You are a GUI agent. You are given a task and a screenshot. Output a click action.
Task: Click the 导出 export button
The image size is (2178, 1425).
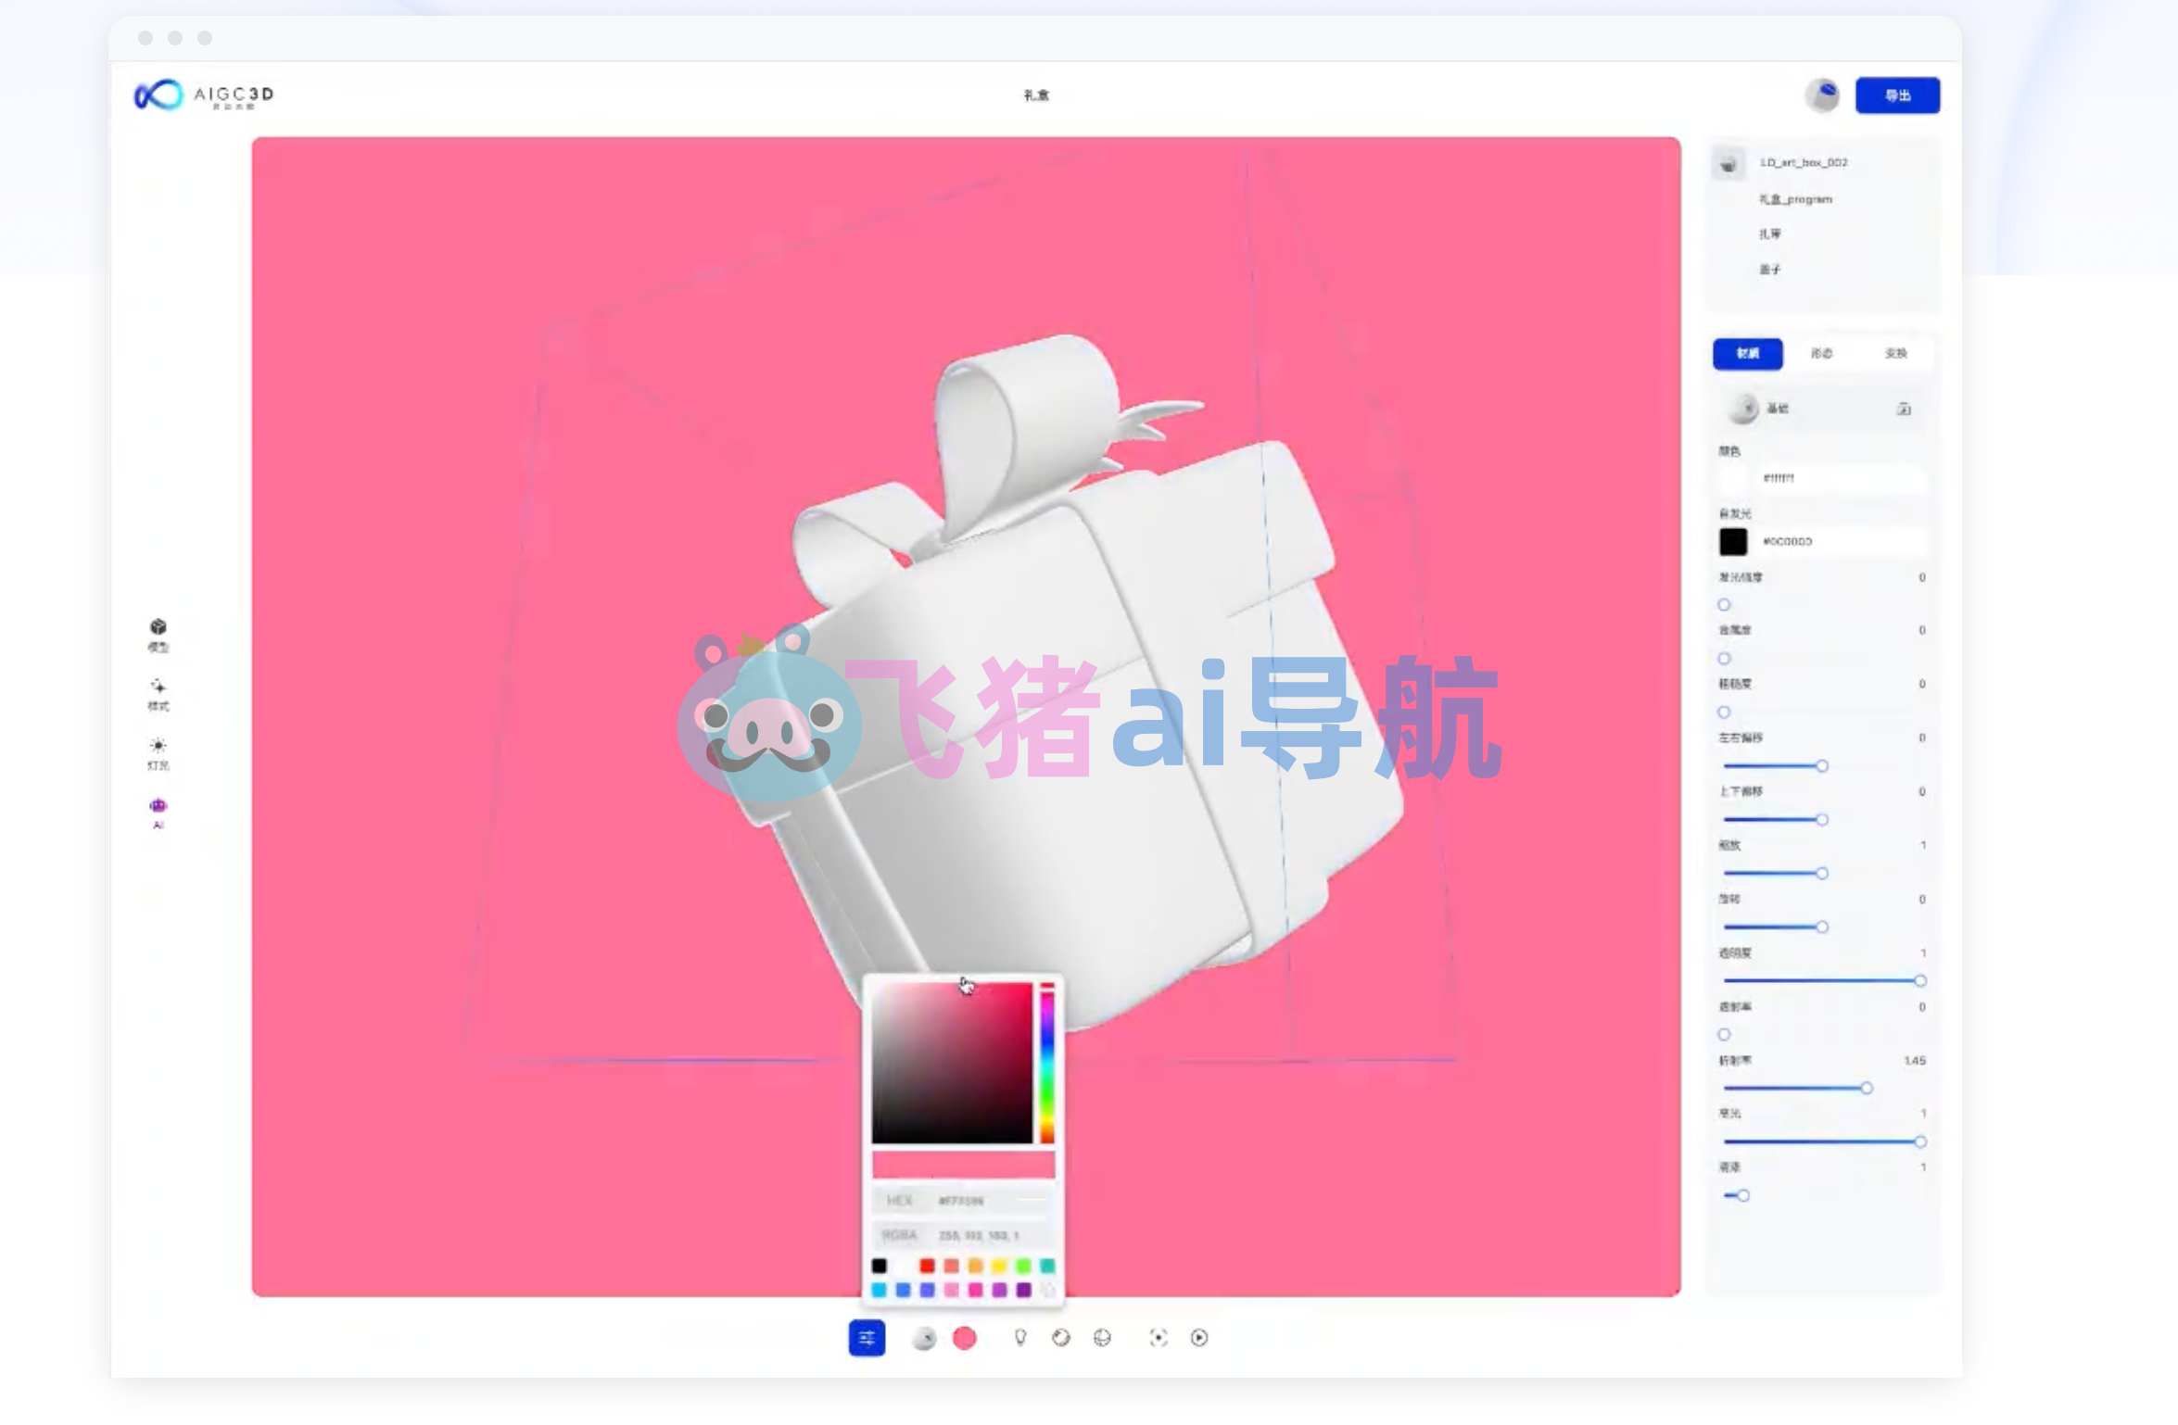click(1896, 95)
